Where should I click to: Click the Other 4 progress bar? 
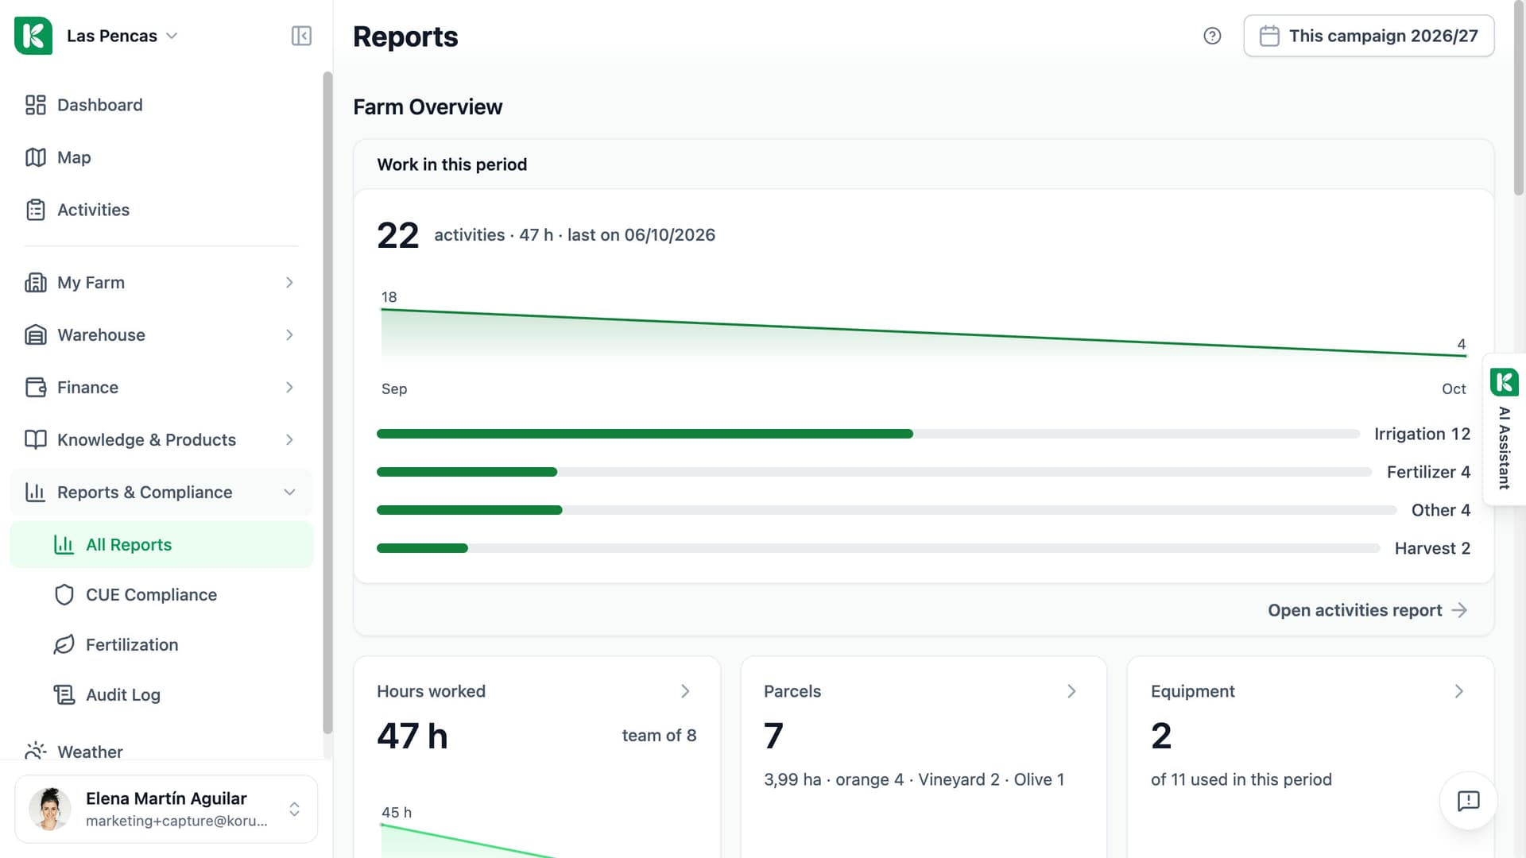[x=886, y=510]
